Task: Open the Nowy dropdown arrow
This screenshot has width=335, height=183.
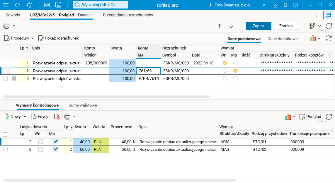Action: 25,117
